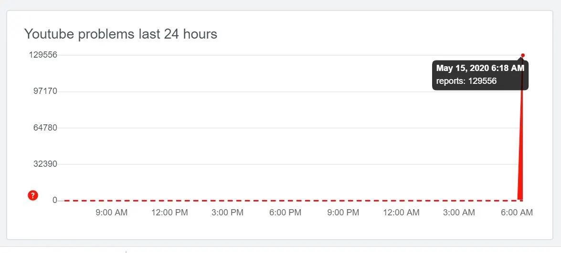
Task: Click the red question mark icon
Action: click(33, 195)
